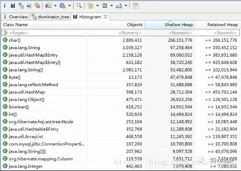Image resolution: width=241 pixels, height=171 pixels.
Task: Select the java.lang.String[] class name
Action: click(26, 70)
